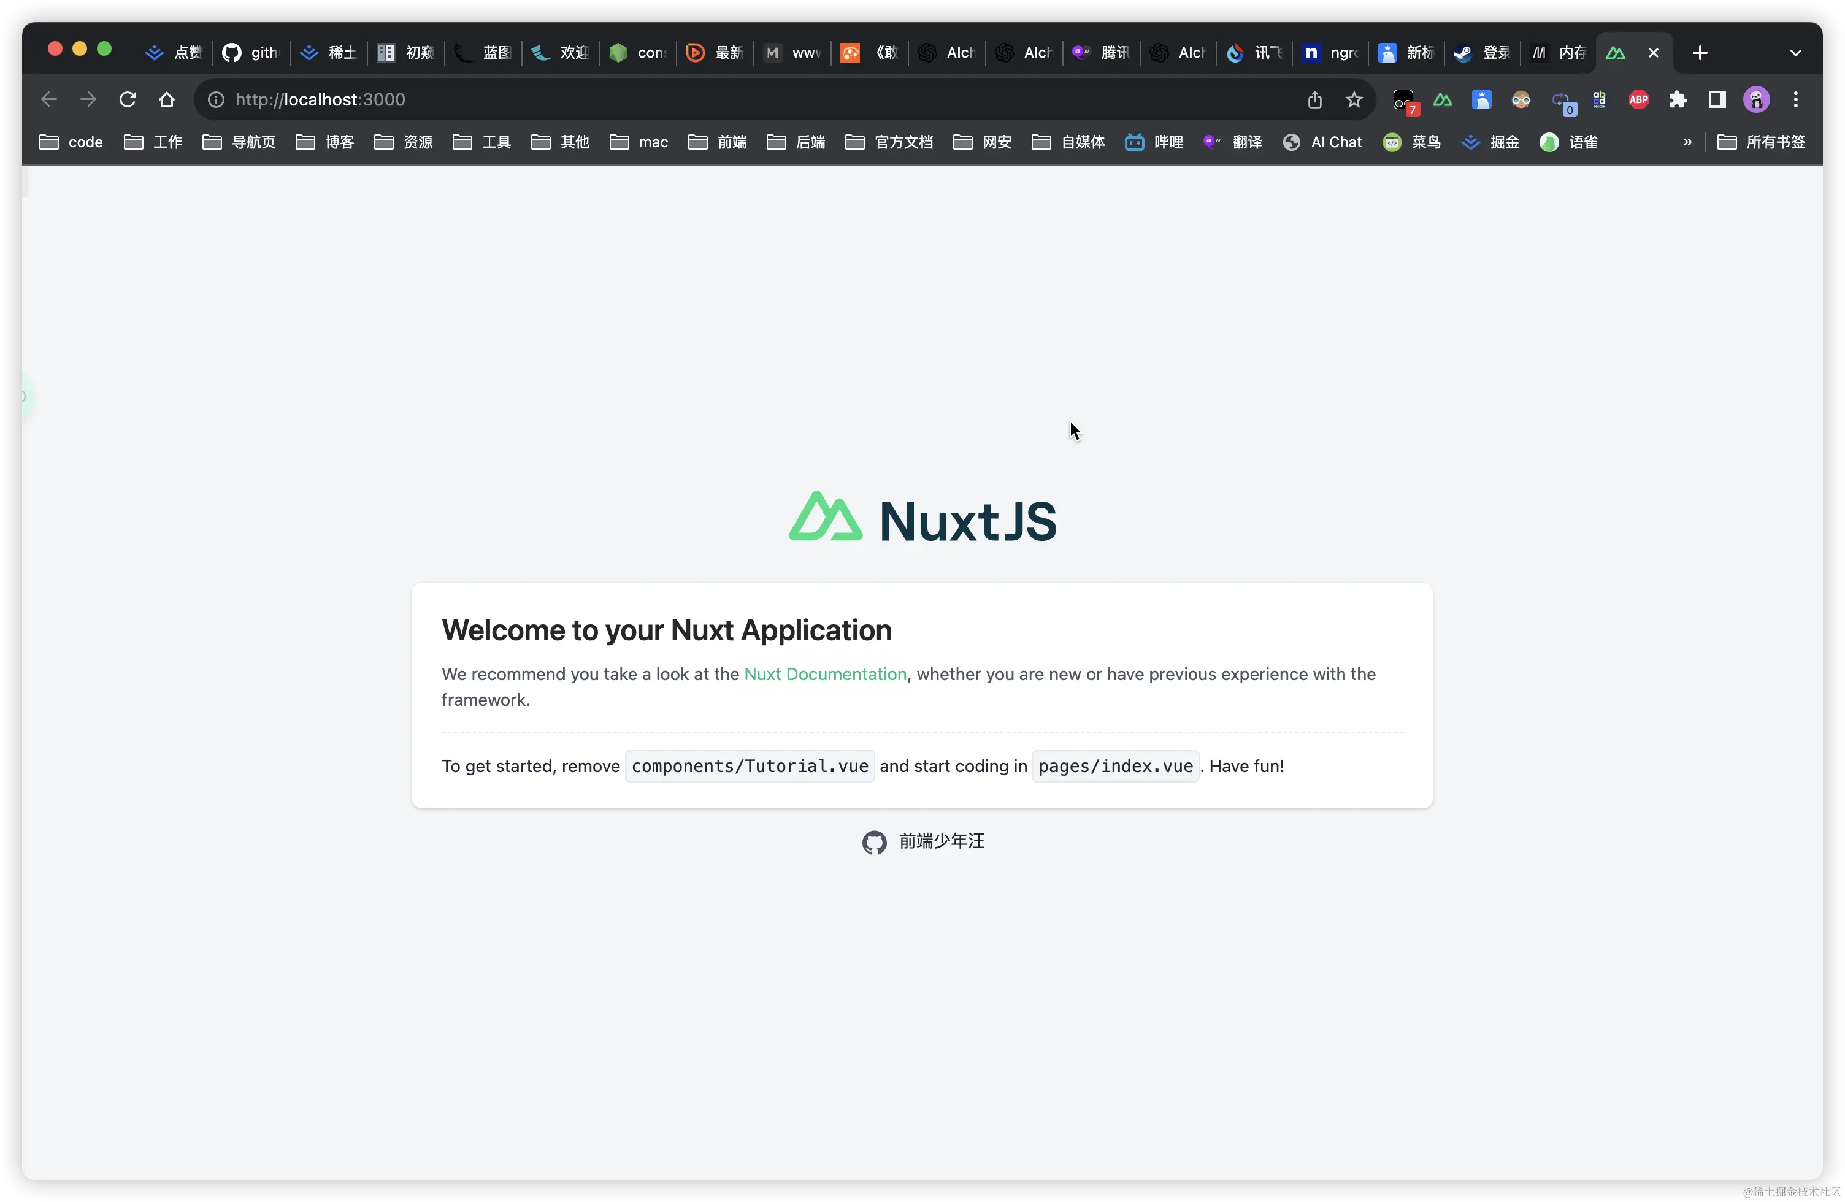
Task: Open the girl avatar extension
Action: pyautogui.click(x=1522, y=99)
